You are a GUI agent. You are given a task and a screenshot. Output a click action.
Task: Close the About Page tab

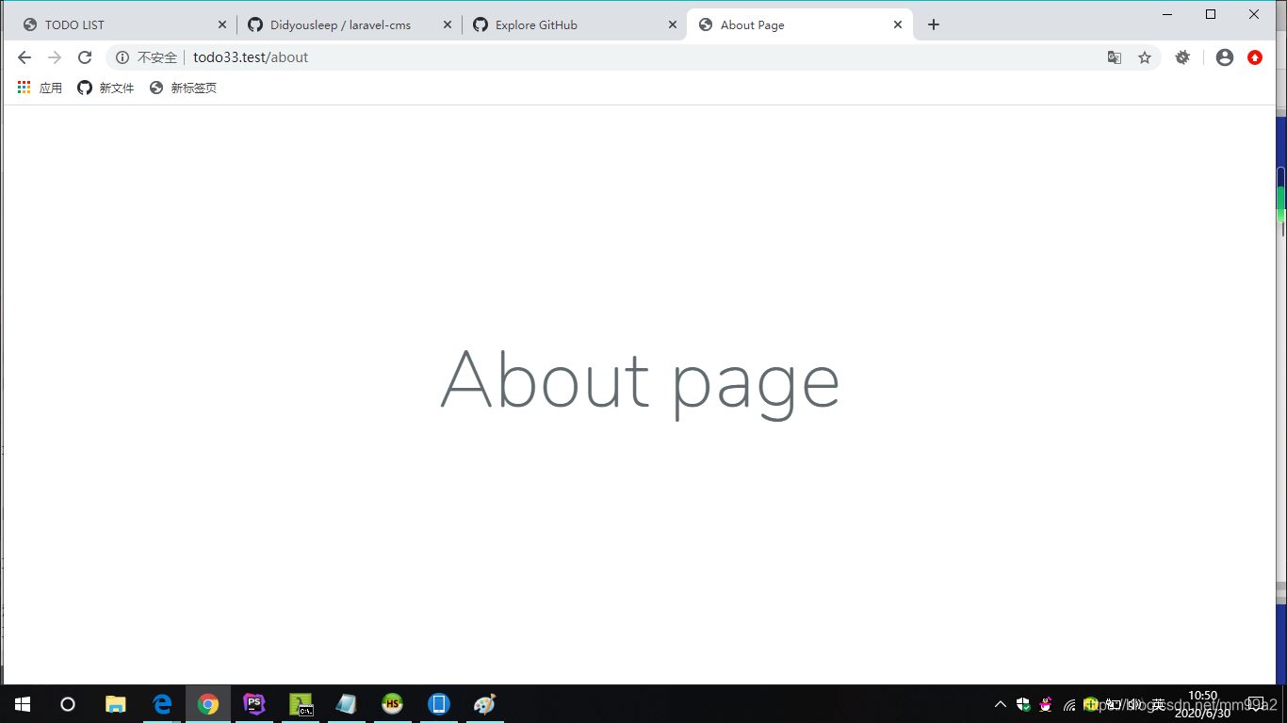pos(898,24)
